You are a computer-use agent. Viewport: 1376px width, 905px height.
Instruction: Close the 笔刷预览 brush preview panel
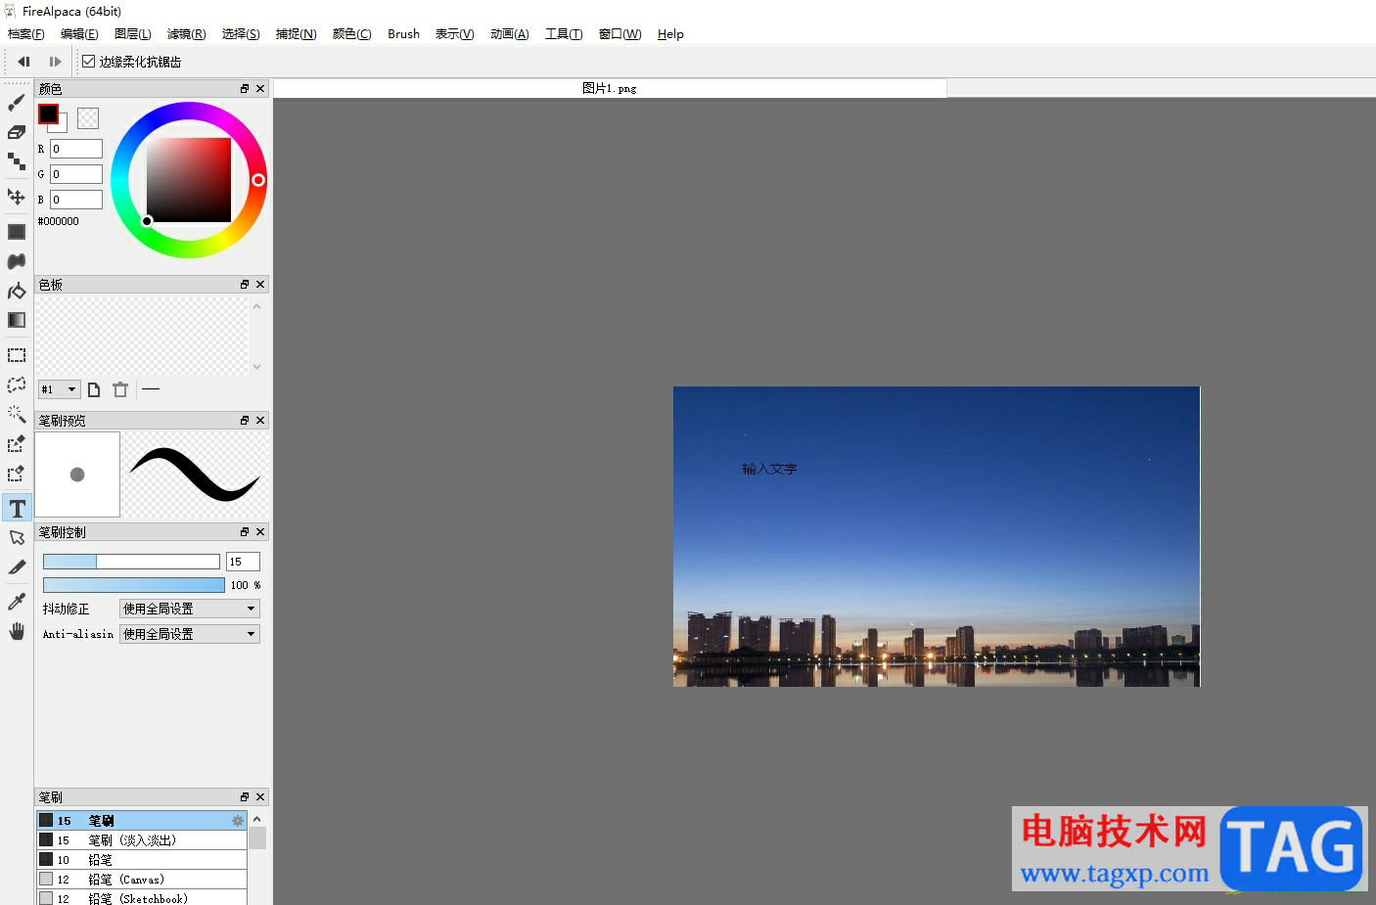click(x=260, y=421)
